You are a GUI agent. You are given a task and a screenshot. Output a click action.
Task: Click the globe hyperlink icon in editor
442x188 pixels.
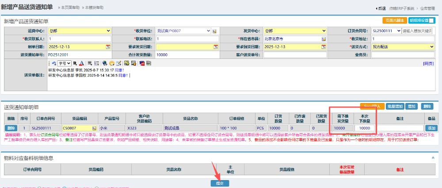coord(104,63)
